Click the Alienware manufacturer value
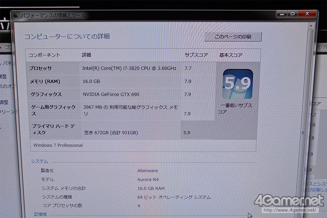The image size is (327, 218). coord(148,171)
